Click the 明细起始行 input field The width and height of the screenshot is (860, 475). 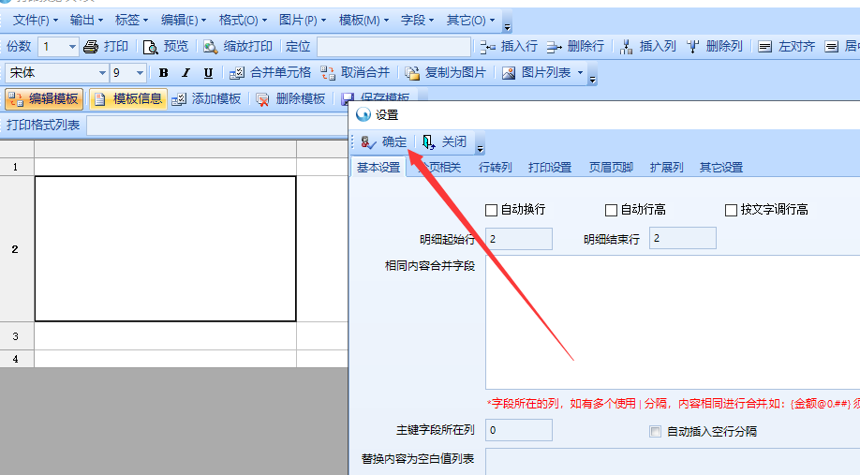518,239
